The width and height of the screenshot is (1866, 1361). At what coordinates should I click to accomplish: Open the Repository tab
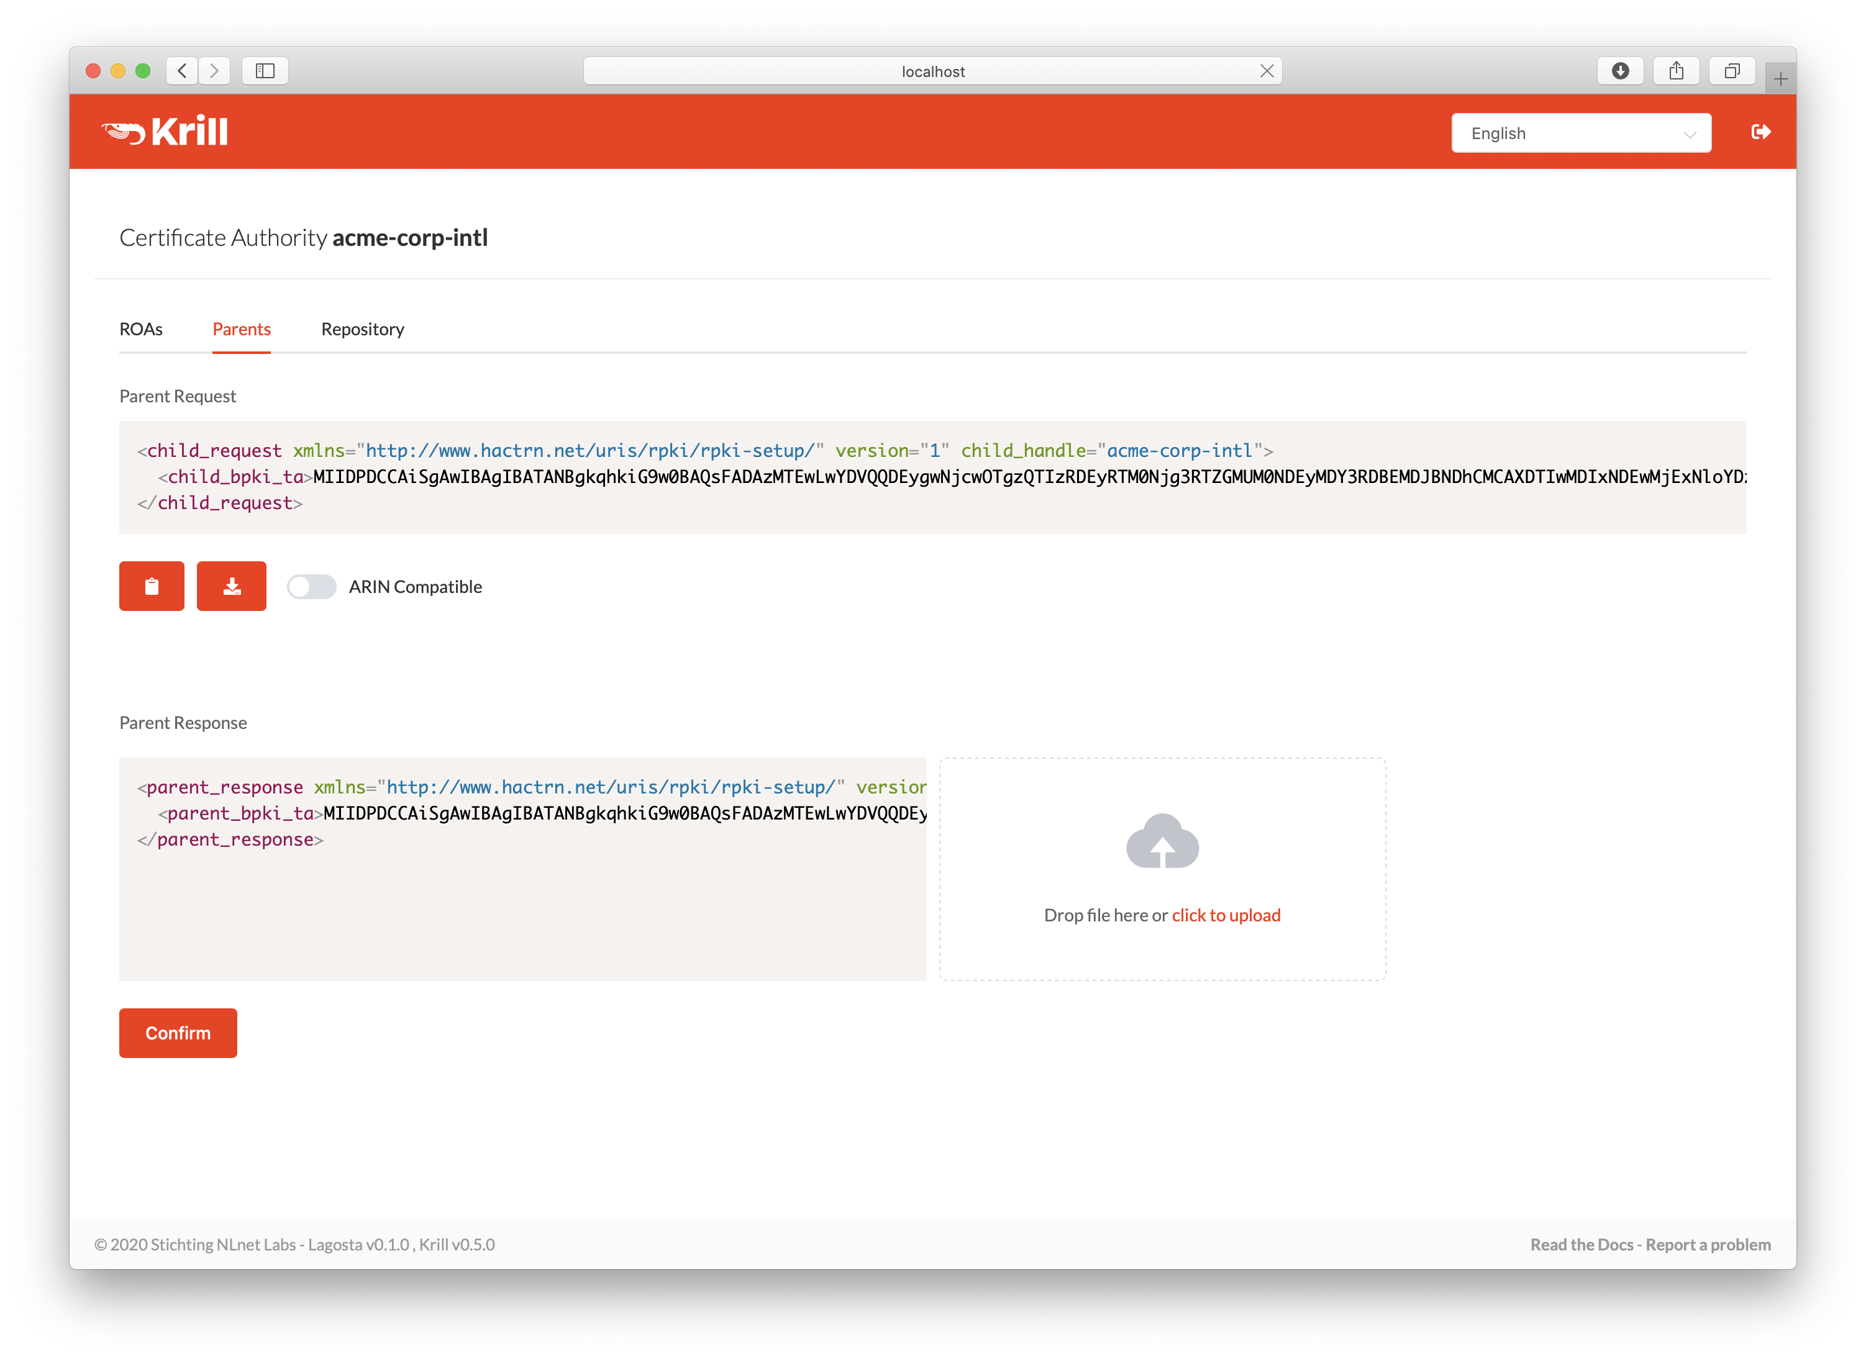point(363,328)
